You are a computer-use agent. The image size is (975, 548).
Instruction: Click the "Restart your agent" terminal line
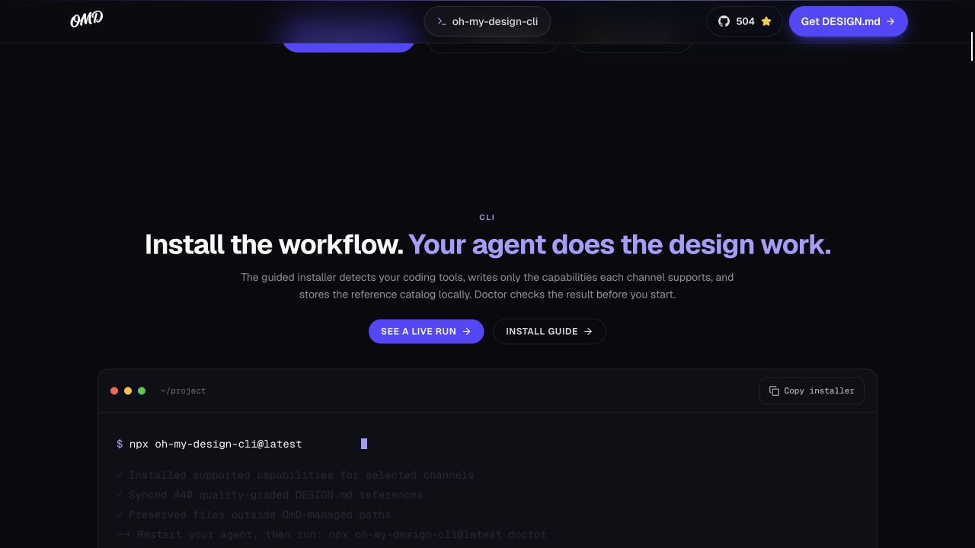332,534
